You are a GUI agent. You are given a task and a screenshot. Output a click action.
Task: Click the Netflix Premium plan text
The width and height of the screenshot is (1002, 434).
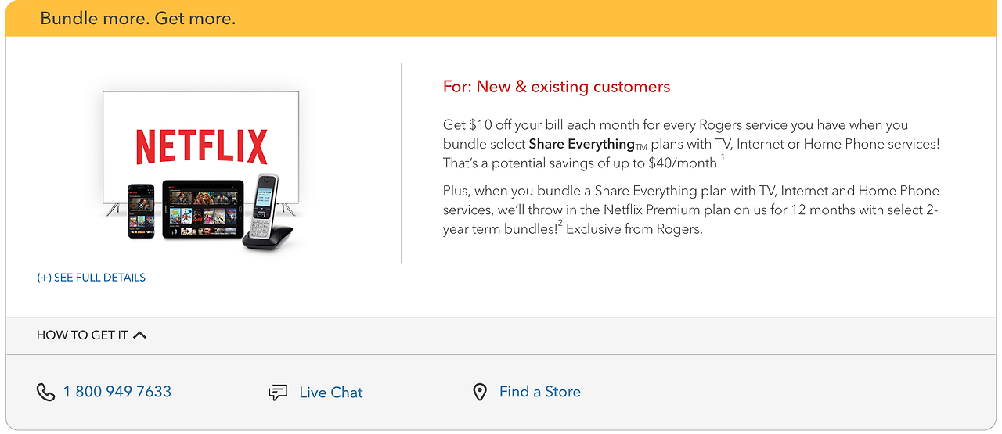[658, 210]
